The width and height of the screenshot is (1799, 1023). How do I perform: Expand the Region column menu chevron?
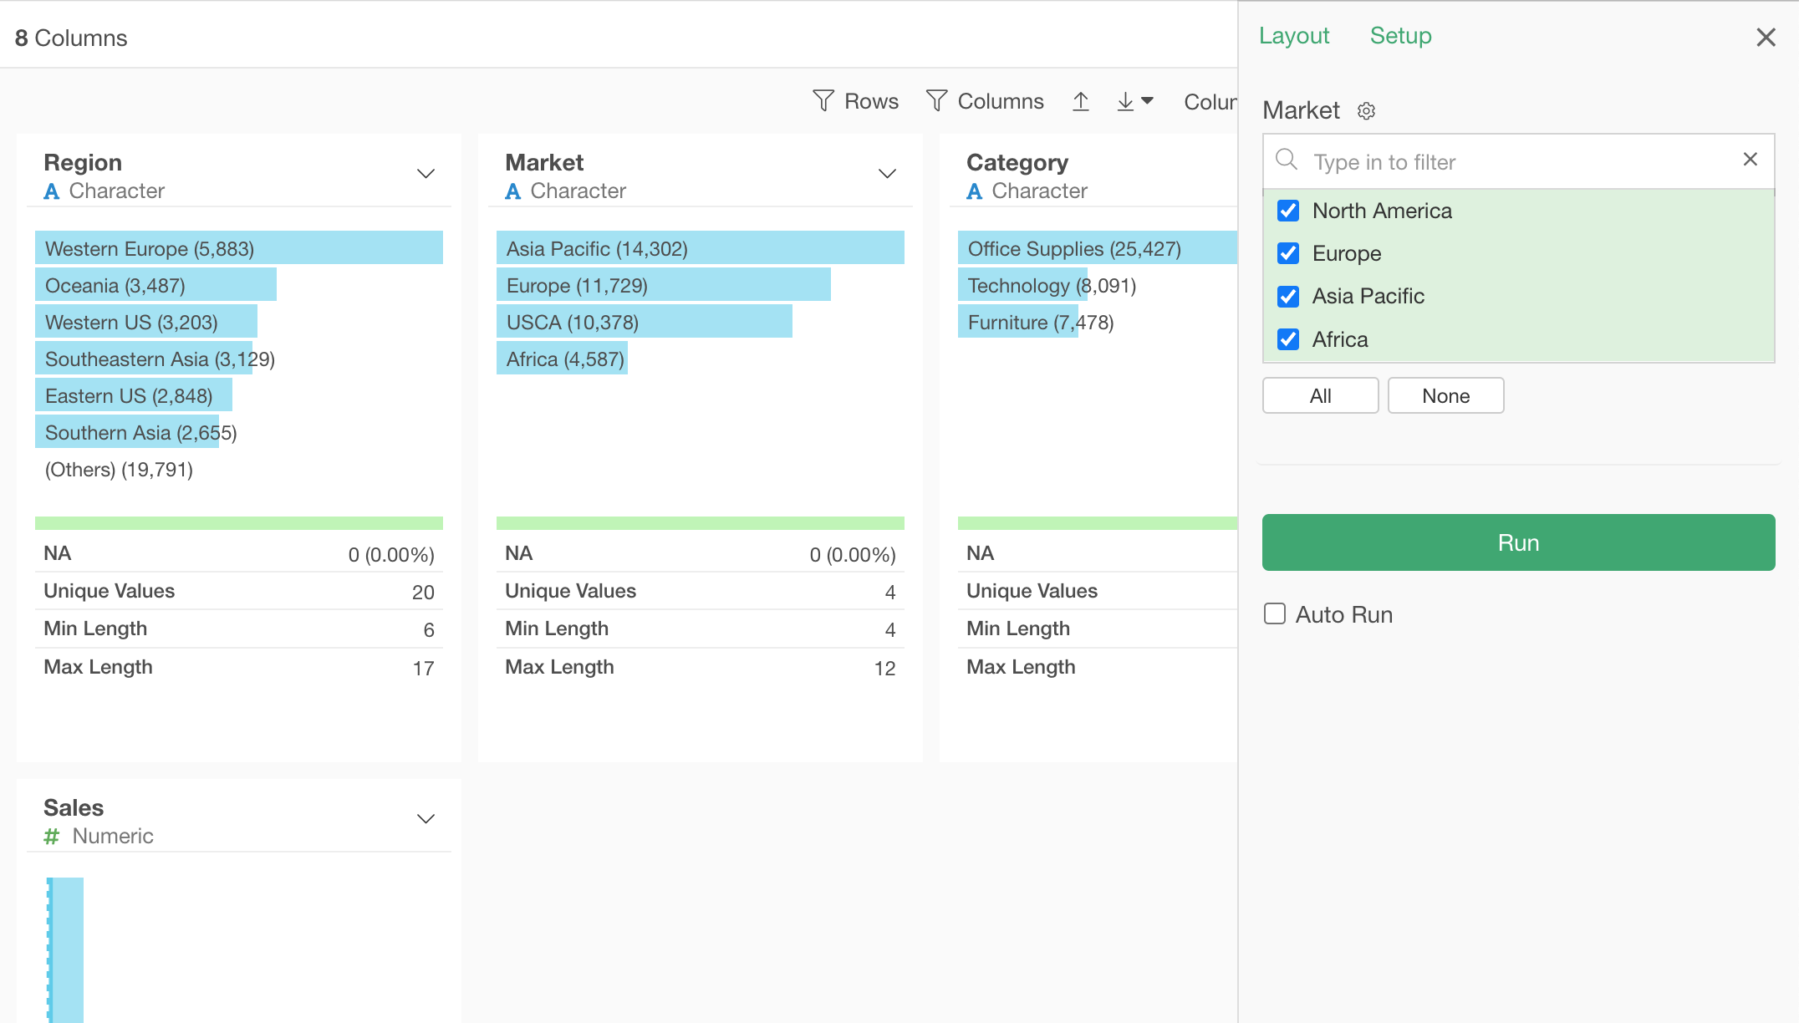point(426,174)
